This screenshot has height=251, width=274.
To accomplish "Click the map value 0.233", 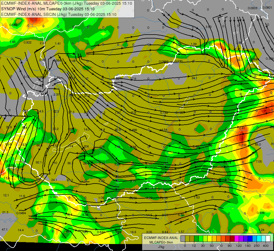I will 243,145.
